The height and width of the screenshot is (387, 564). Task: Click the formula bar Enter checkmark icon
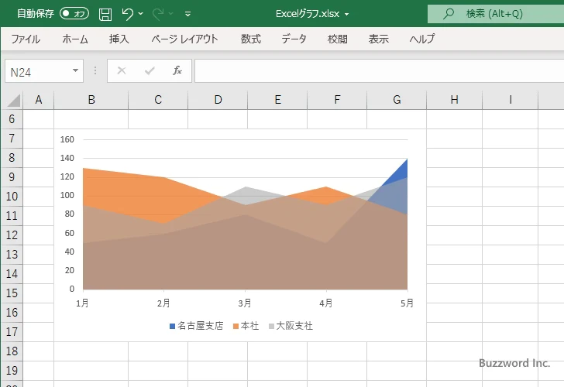click(150, 70)
